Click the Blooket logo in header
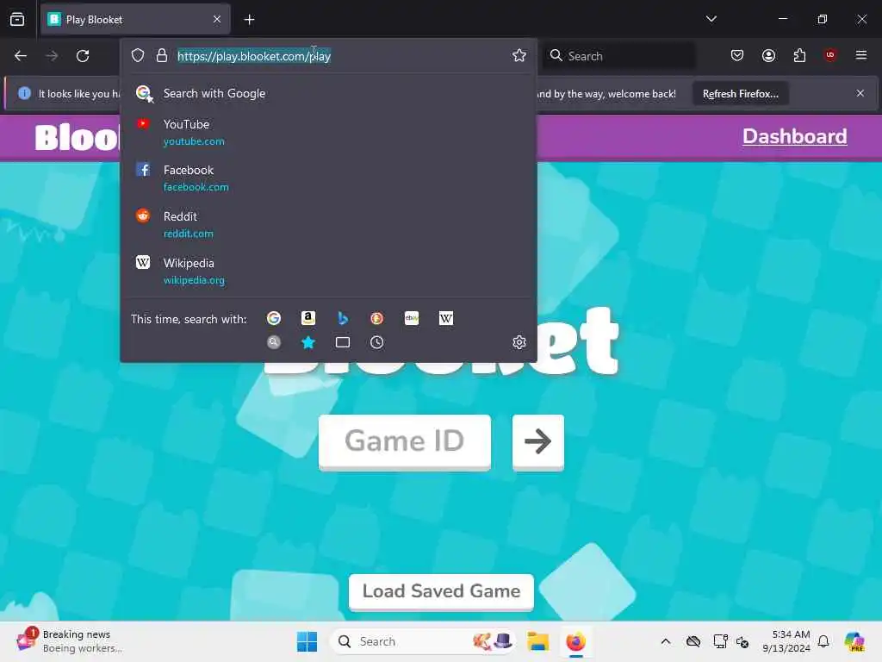This screenshot has width=882, height=662. pyautogui.click(x=77, y=137)
